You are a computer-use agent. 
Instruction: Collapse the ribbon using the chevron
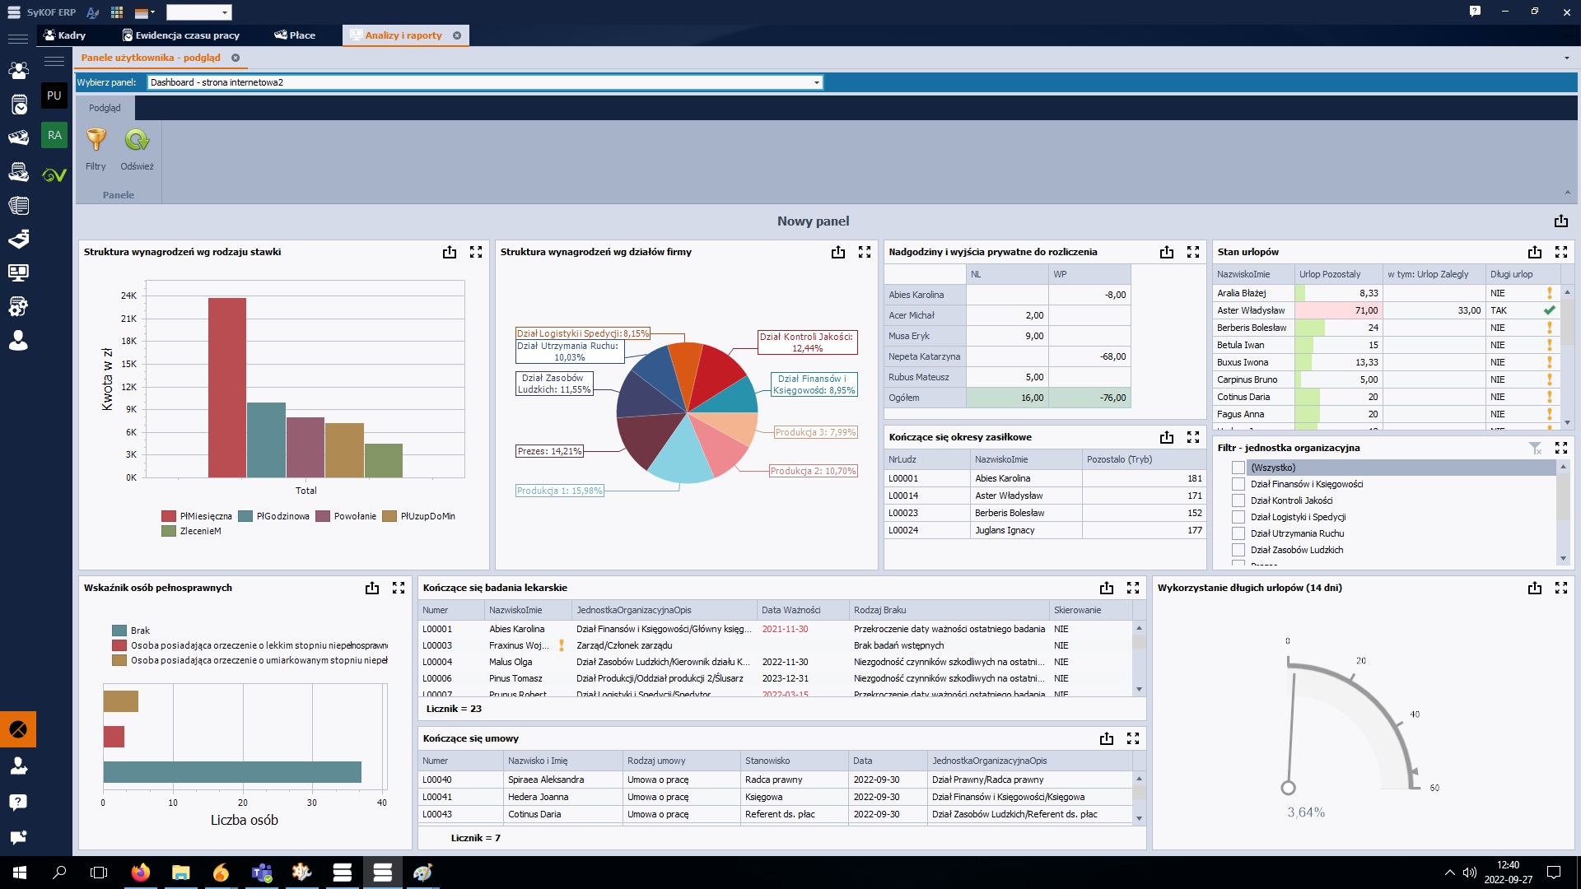click(x=1567, y=193)
